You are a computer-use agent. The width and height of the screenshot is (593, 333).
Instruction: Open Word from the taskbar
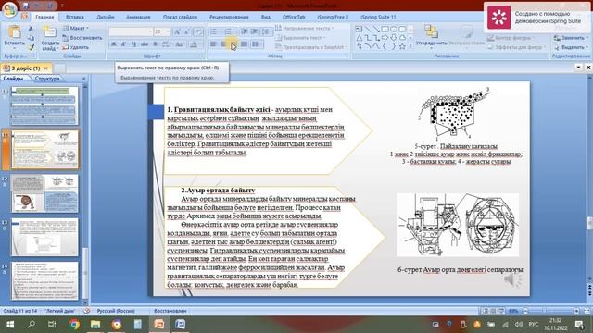[x=181, y=324]
